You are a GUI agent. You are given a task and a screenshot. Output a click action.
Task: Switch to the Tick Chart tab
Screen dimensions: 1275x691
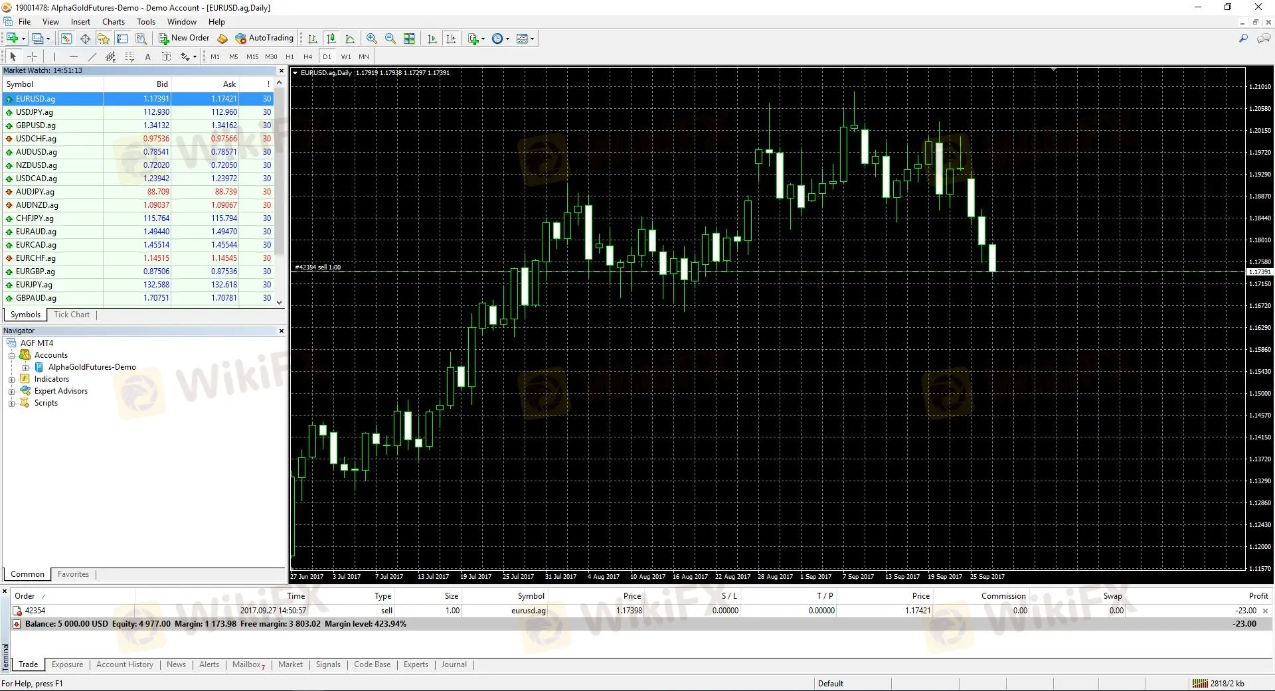click(72, 315)
